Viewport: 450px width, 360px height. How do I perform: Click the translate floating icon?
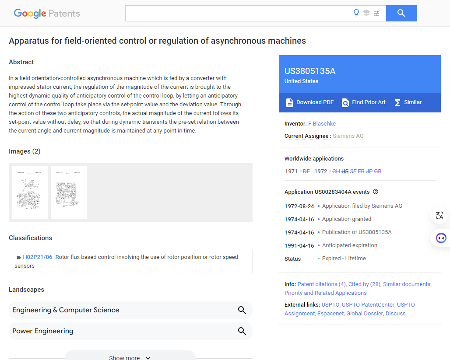[439, 215]
